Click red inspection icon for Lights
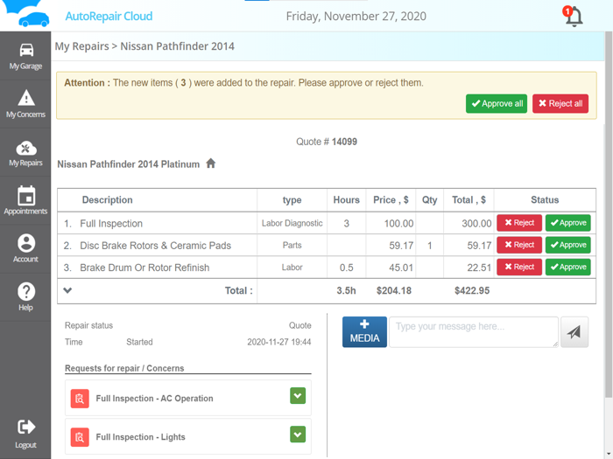The width and height of the screenshot is (613, 459). [80, 437]
